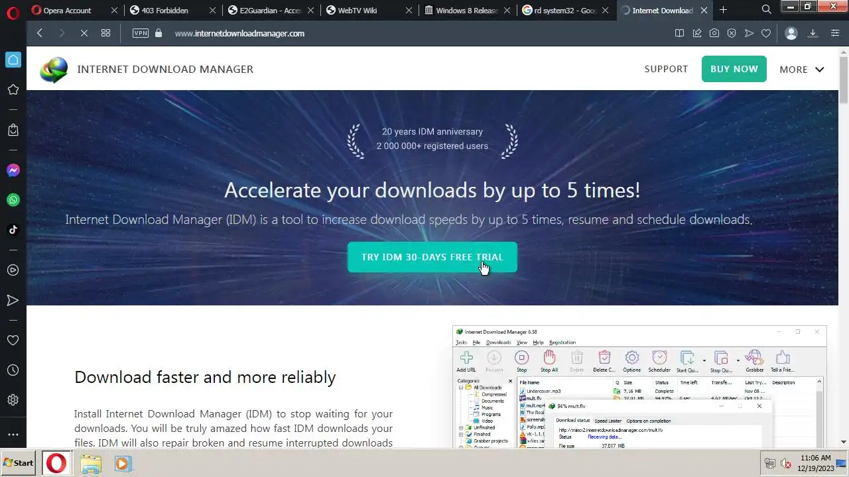Screen dimensions: 849x477
Task: Open the ad blocker shield icon
Action: click(731, 33)
